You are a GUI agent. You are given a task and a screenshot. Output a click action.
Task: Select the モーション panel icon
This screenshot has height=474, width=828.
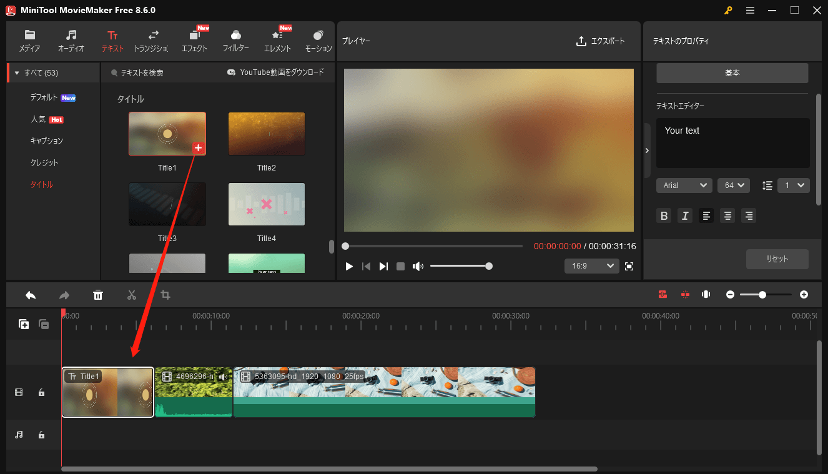click(318, 39)
